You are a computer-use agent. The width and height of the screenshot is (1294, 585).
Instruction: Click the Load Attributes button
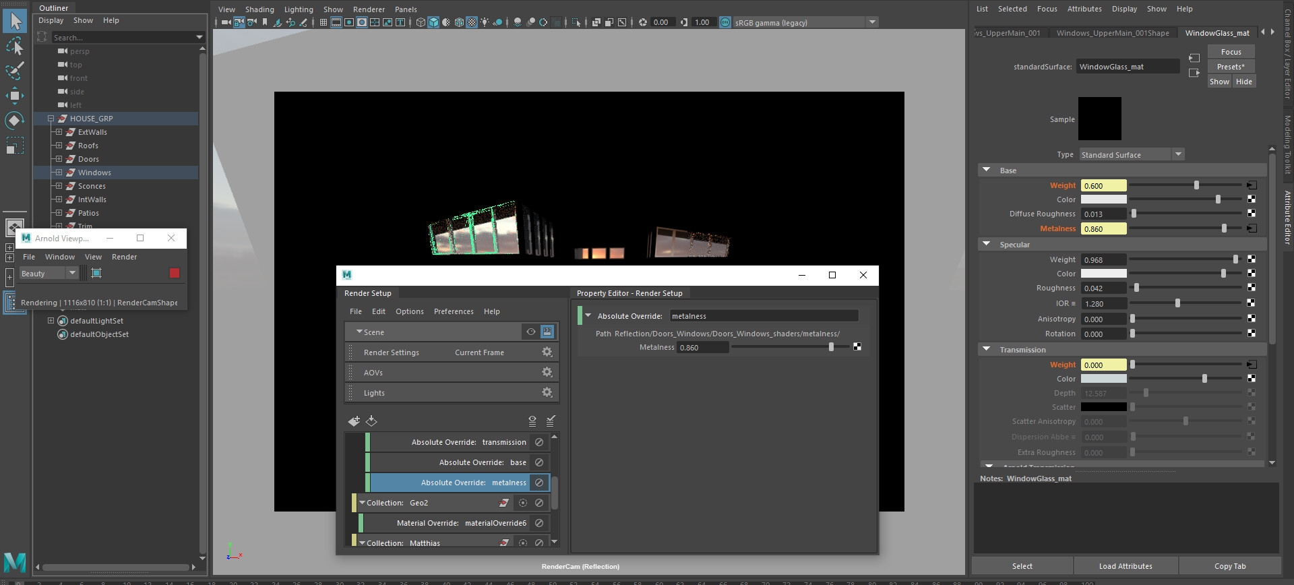tap(1125, 566)
